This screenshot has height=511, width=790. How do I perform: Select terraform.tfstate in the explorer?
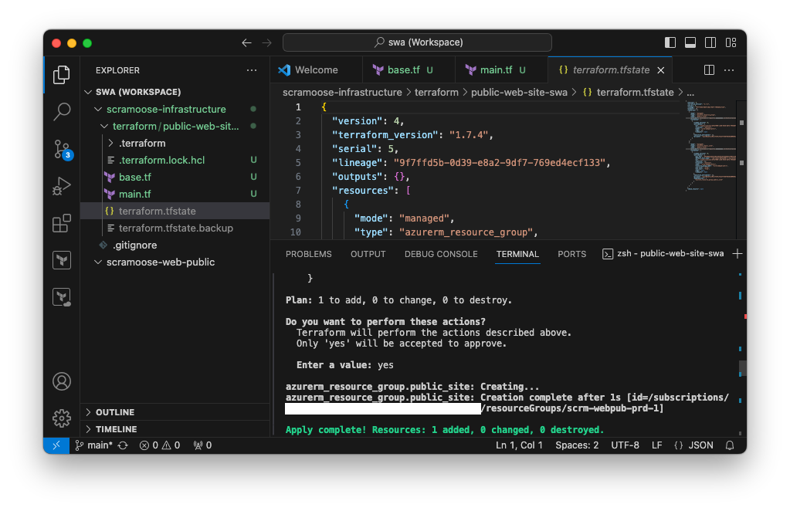[175, 211]
